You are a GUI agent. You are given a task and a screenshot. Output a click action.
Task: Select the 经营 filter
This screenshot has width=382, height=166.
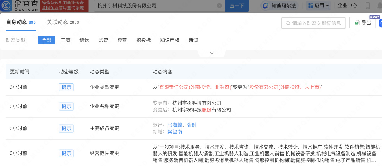pyautogui.click(x=122, y=40)
